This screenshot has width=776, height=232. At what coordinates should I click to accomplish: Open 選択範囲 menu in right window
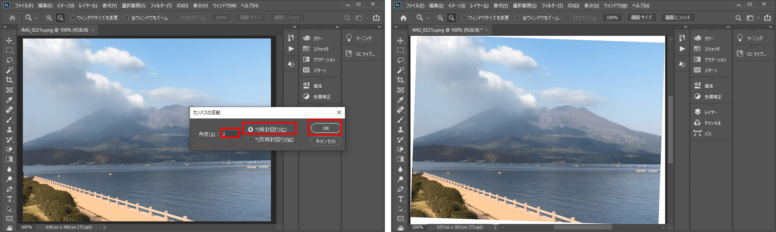click(524, 6)
